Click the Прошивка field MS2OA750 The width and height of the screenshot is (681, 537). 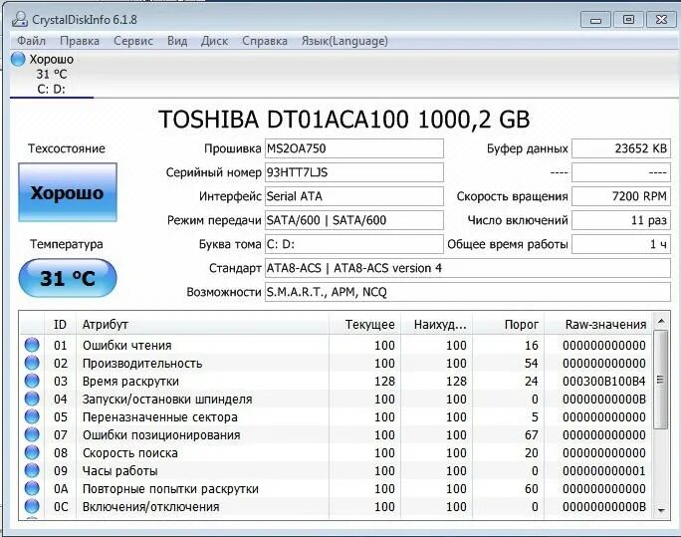[x=354, y=148]
